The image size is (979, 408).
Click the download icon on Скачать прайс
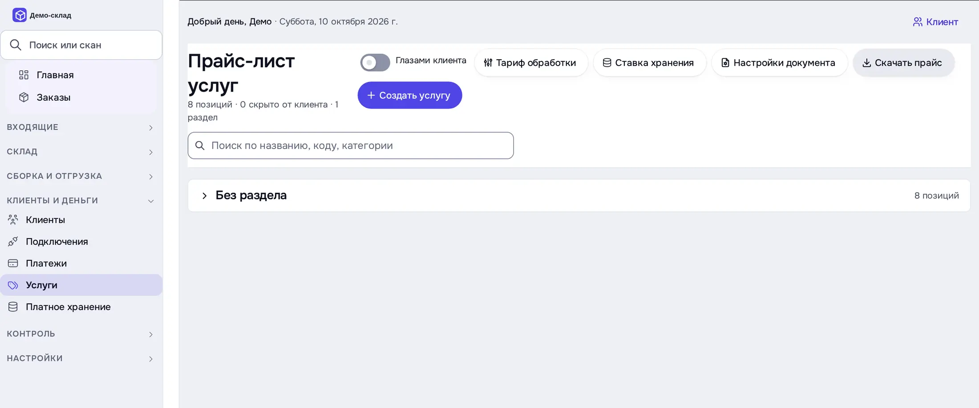(x=867, y=63)
